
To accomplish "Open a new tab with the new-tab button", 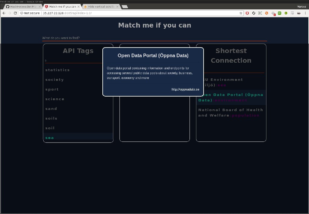I will (x=125, y=7).
